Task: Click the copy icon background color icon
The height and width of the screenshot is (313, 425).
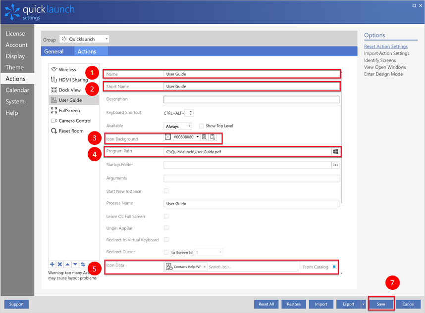Action: (x=205, y=137)
